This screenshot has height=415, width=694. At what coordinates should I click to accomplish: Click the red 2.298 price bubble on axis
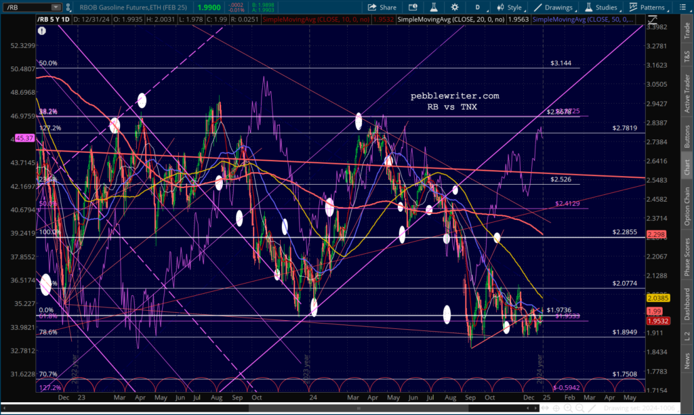point(656,234)
